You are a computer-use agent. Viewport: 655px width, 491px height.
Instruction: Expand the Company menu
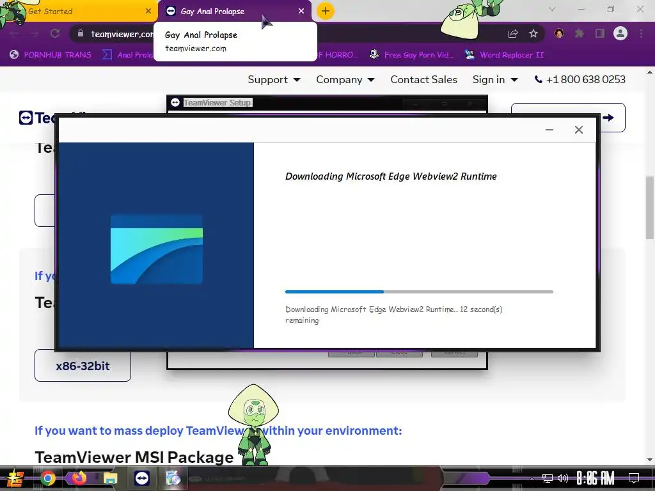click(x=345, y=79)
